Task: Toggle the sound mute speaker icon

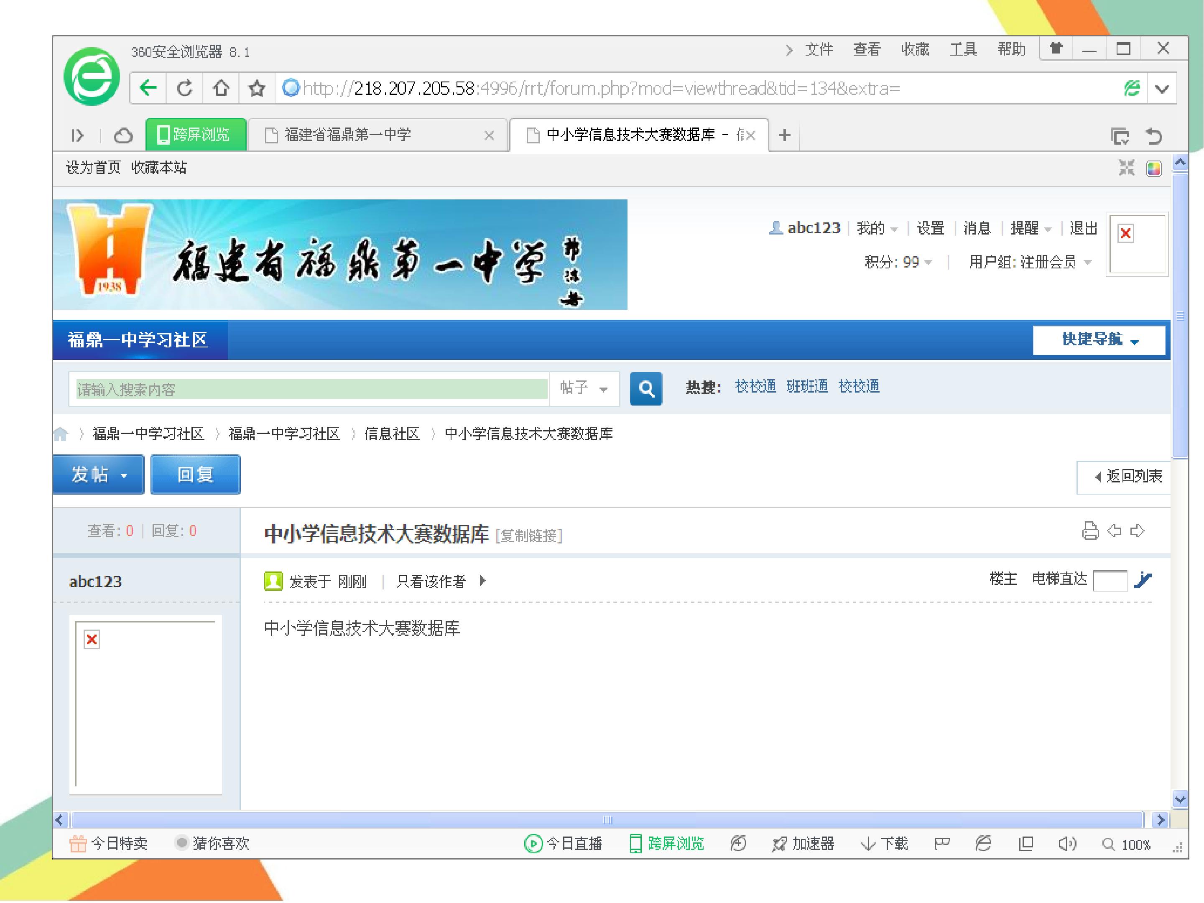Action: [1067, 844]
